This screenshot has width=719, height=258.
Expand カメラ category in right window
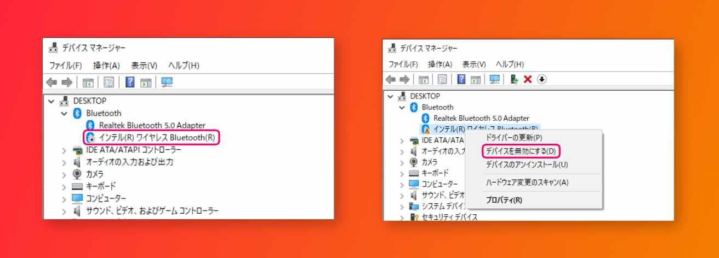[403, 162]
